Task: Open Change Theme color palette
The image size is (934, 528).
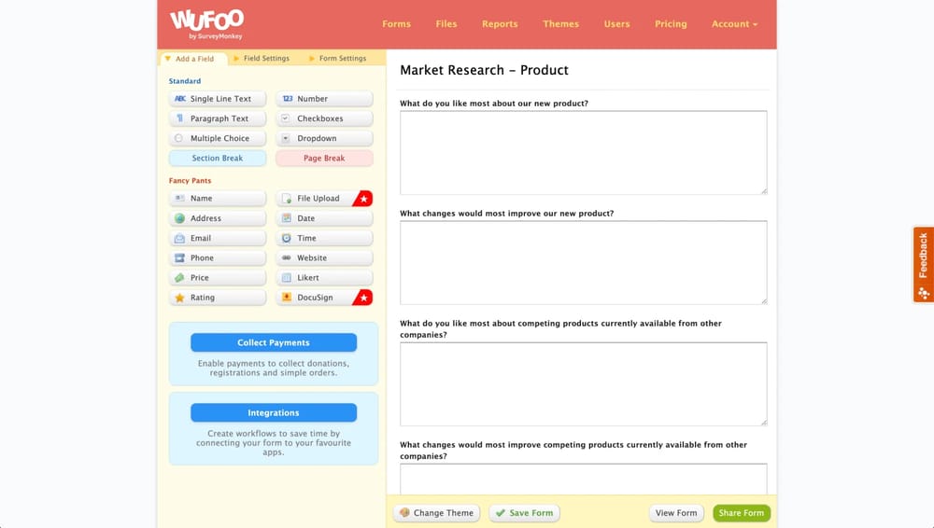Action: [x=436, y=513]
